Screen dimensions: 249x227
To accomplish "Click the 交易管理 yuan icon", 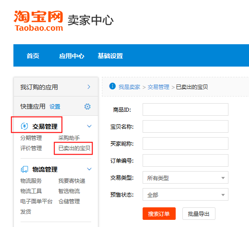I will (x=25, y=126).
